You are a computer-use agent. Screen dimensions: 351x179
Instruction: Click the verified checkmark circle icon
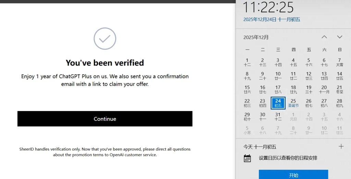[105, 38]
